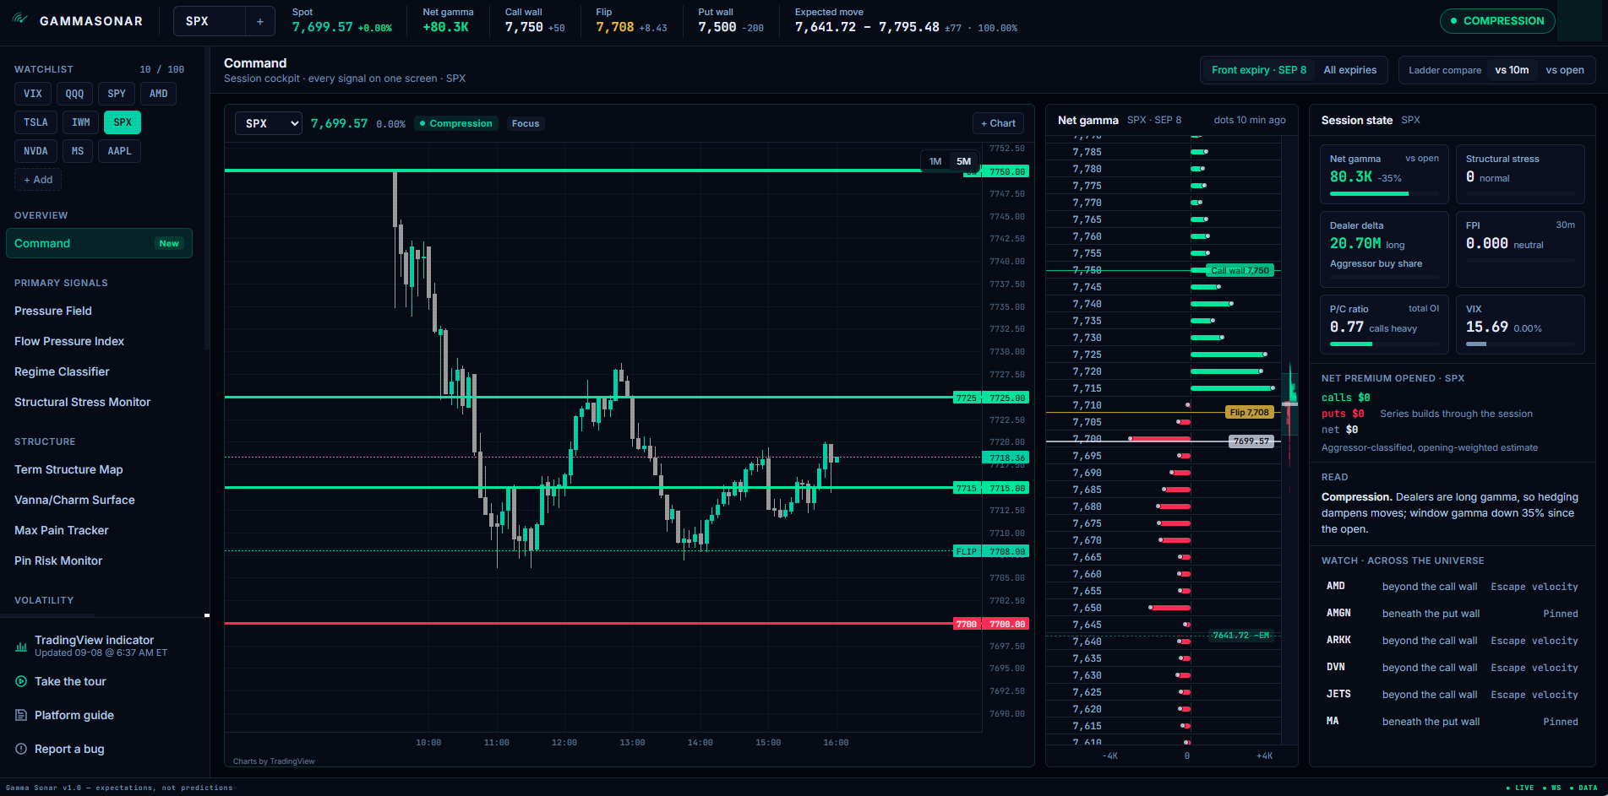Screen dimensions: 1608x796
Task: Click the TradingView indicator link
Action: [94, 640]
